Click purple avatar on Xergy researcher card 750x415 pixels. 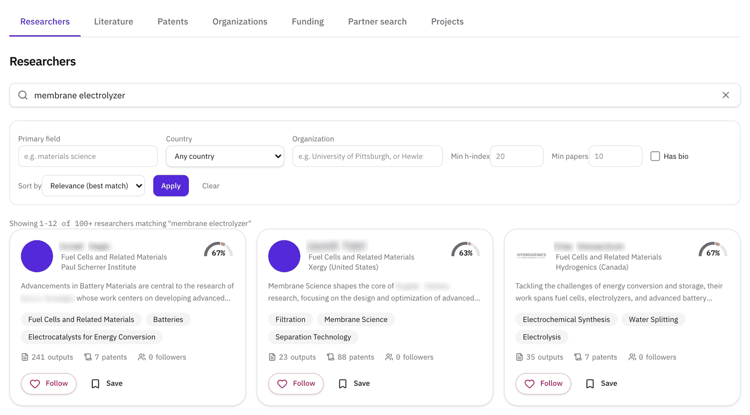pos(284,256)
